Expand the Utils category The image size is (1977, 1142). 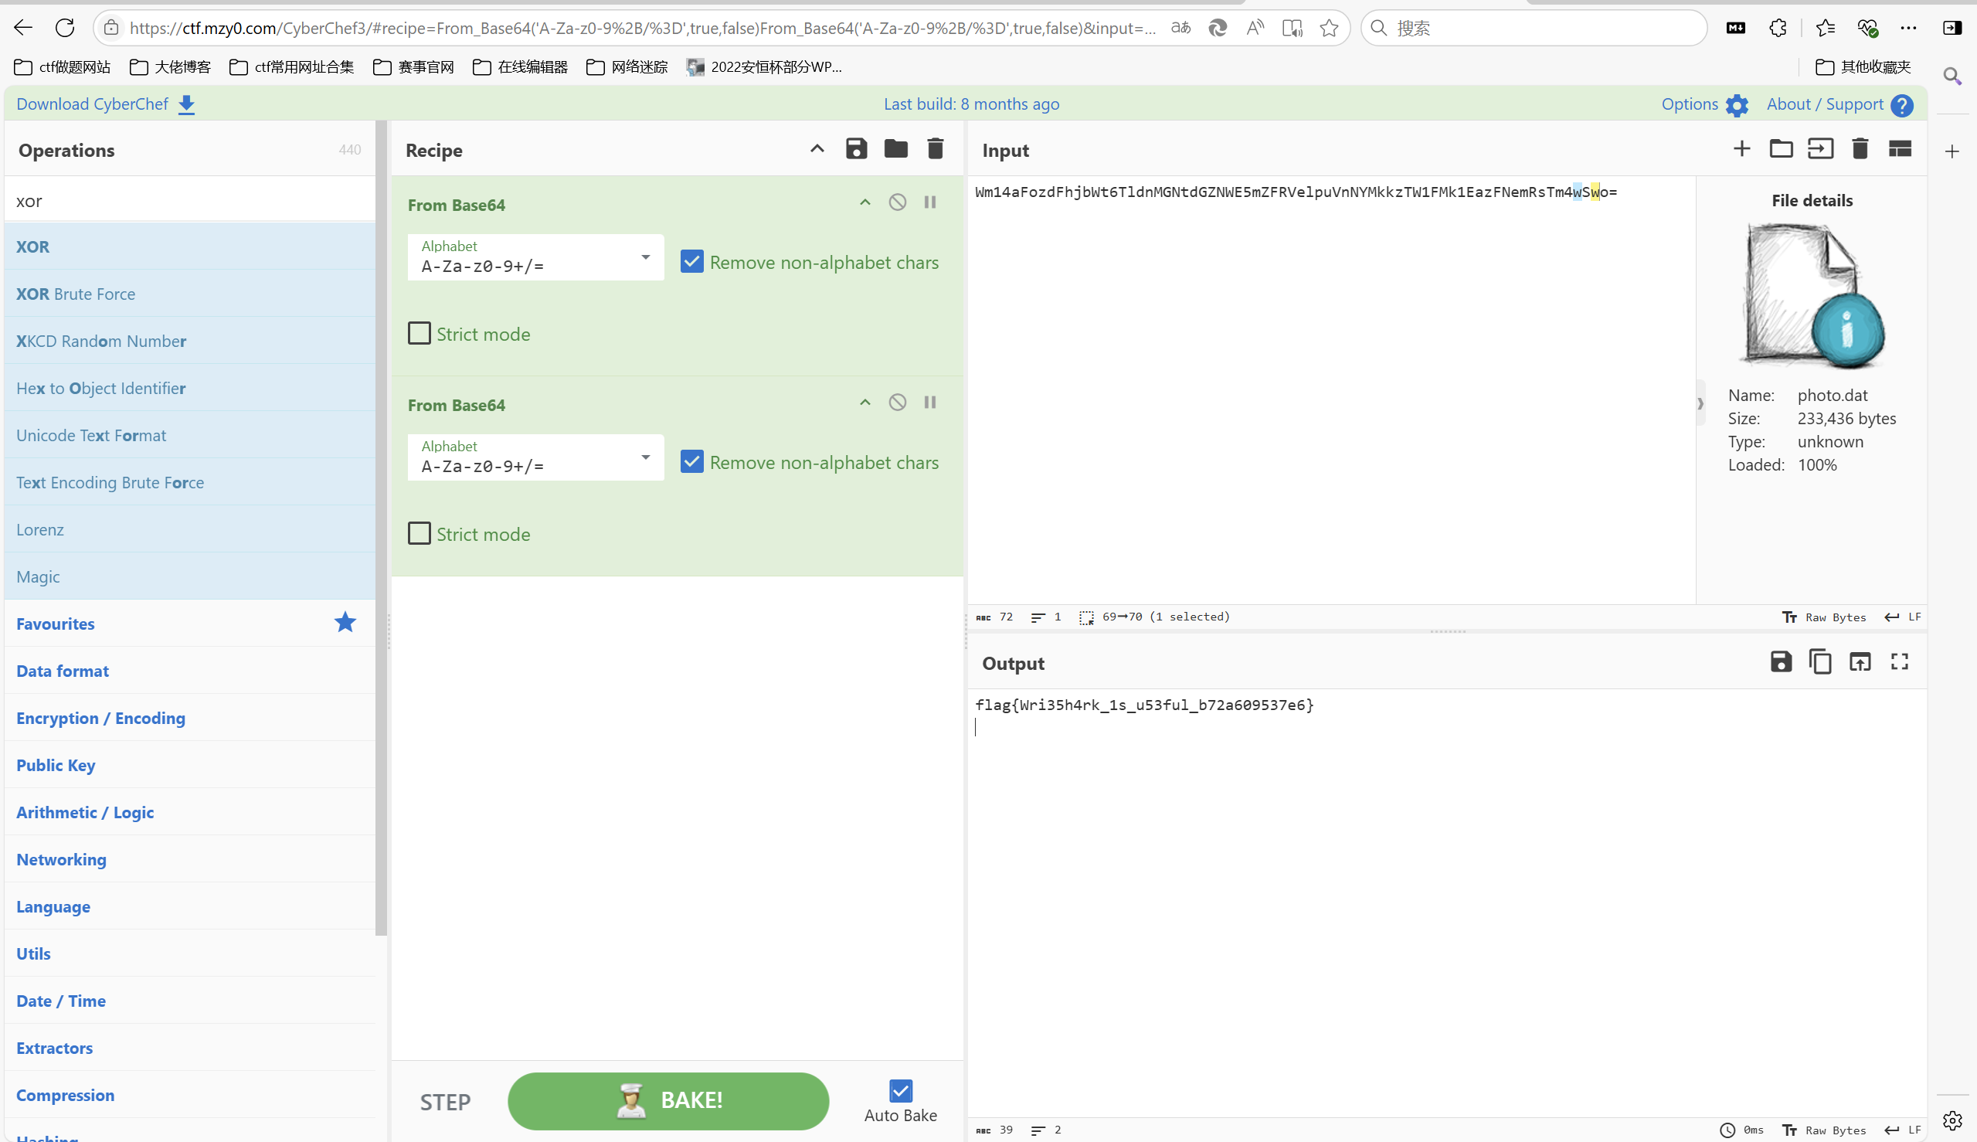(190, 953)
